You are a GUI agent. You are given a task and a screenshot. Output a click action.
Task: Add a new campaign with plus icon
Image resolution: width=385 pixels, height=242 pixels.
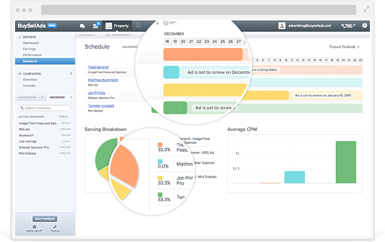(x=71, y=74)
